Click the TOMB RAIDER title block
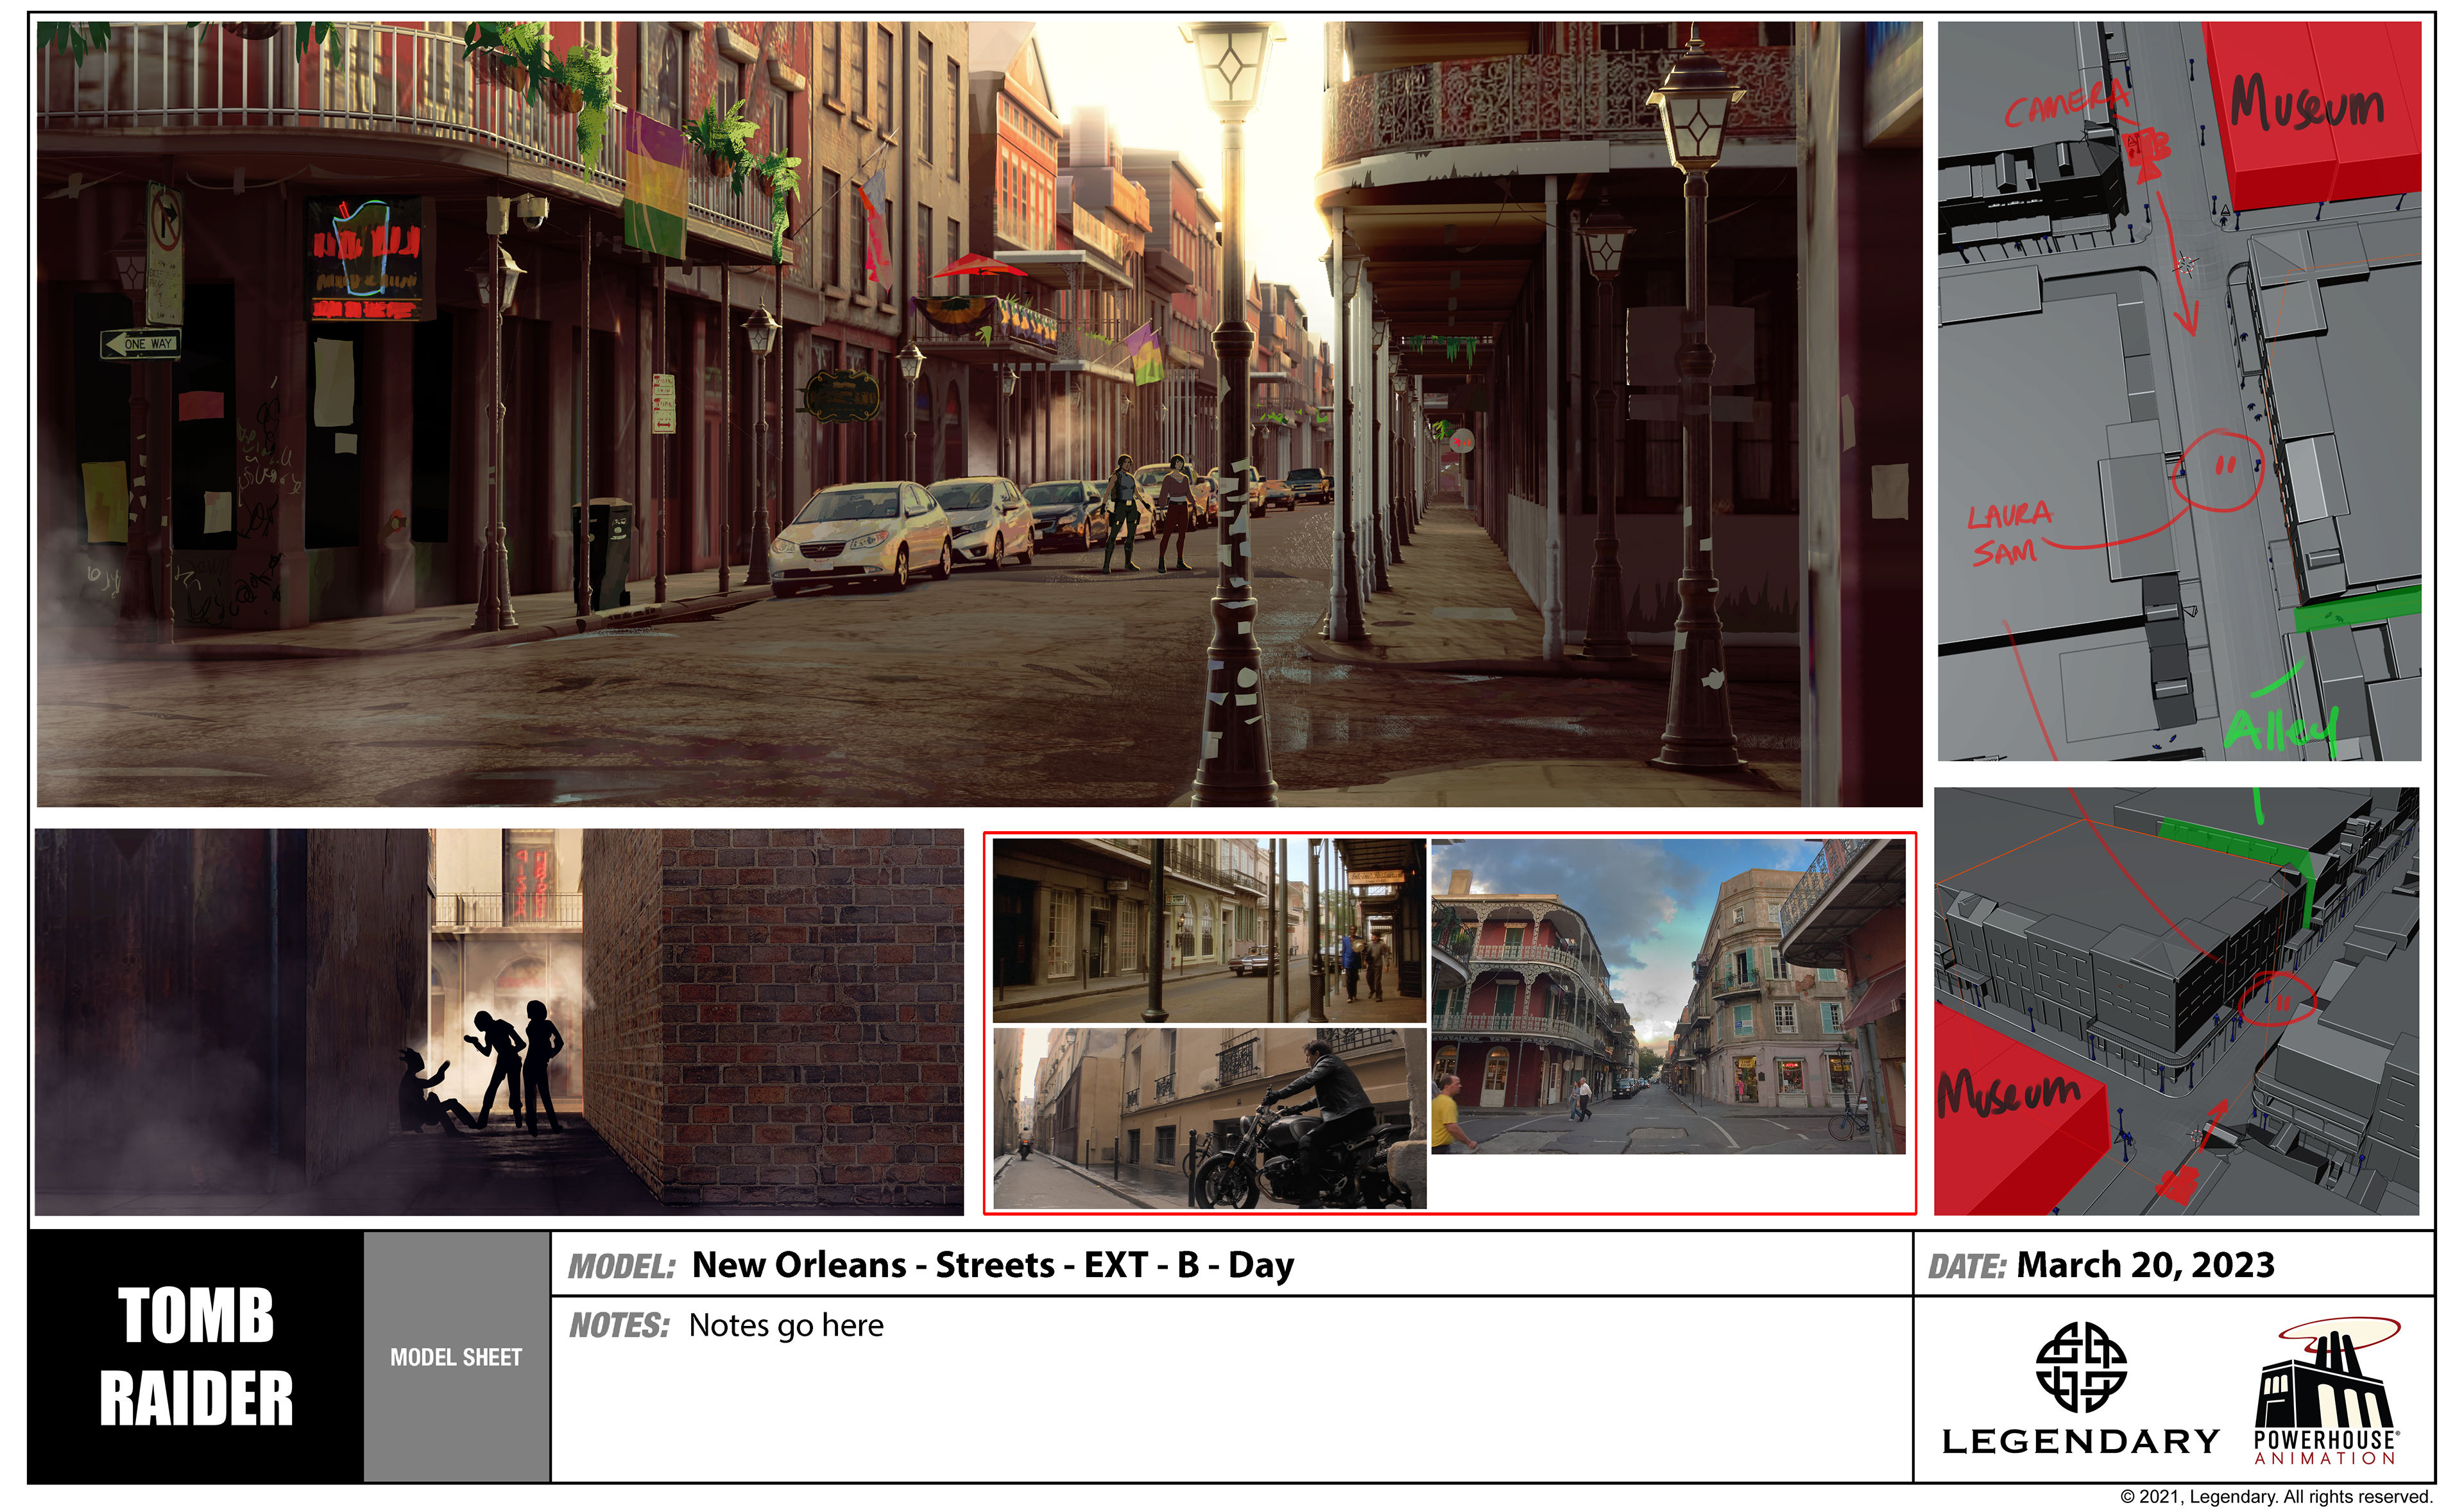Screen dimensions: 2464x1512 tap(196, 1356)
